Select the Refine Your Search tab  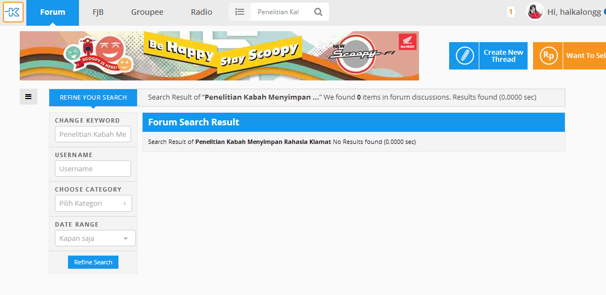pos(93,97)
